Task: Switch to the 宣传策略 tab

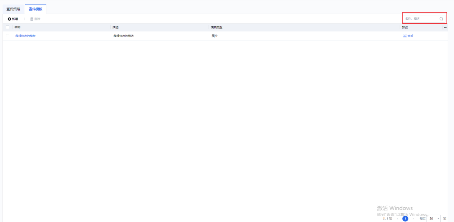Action: 14,9
